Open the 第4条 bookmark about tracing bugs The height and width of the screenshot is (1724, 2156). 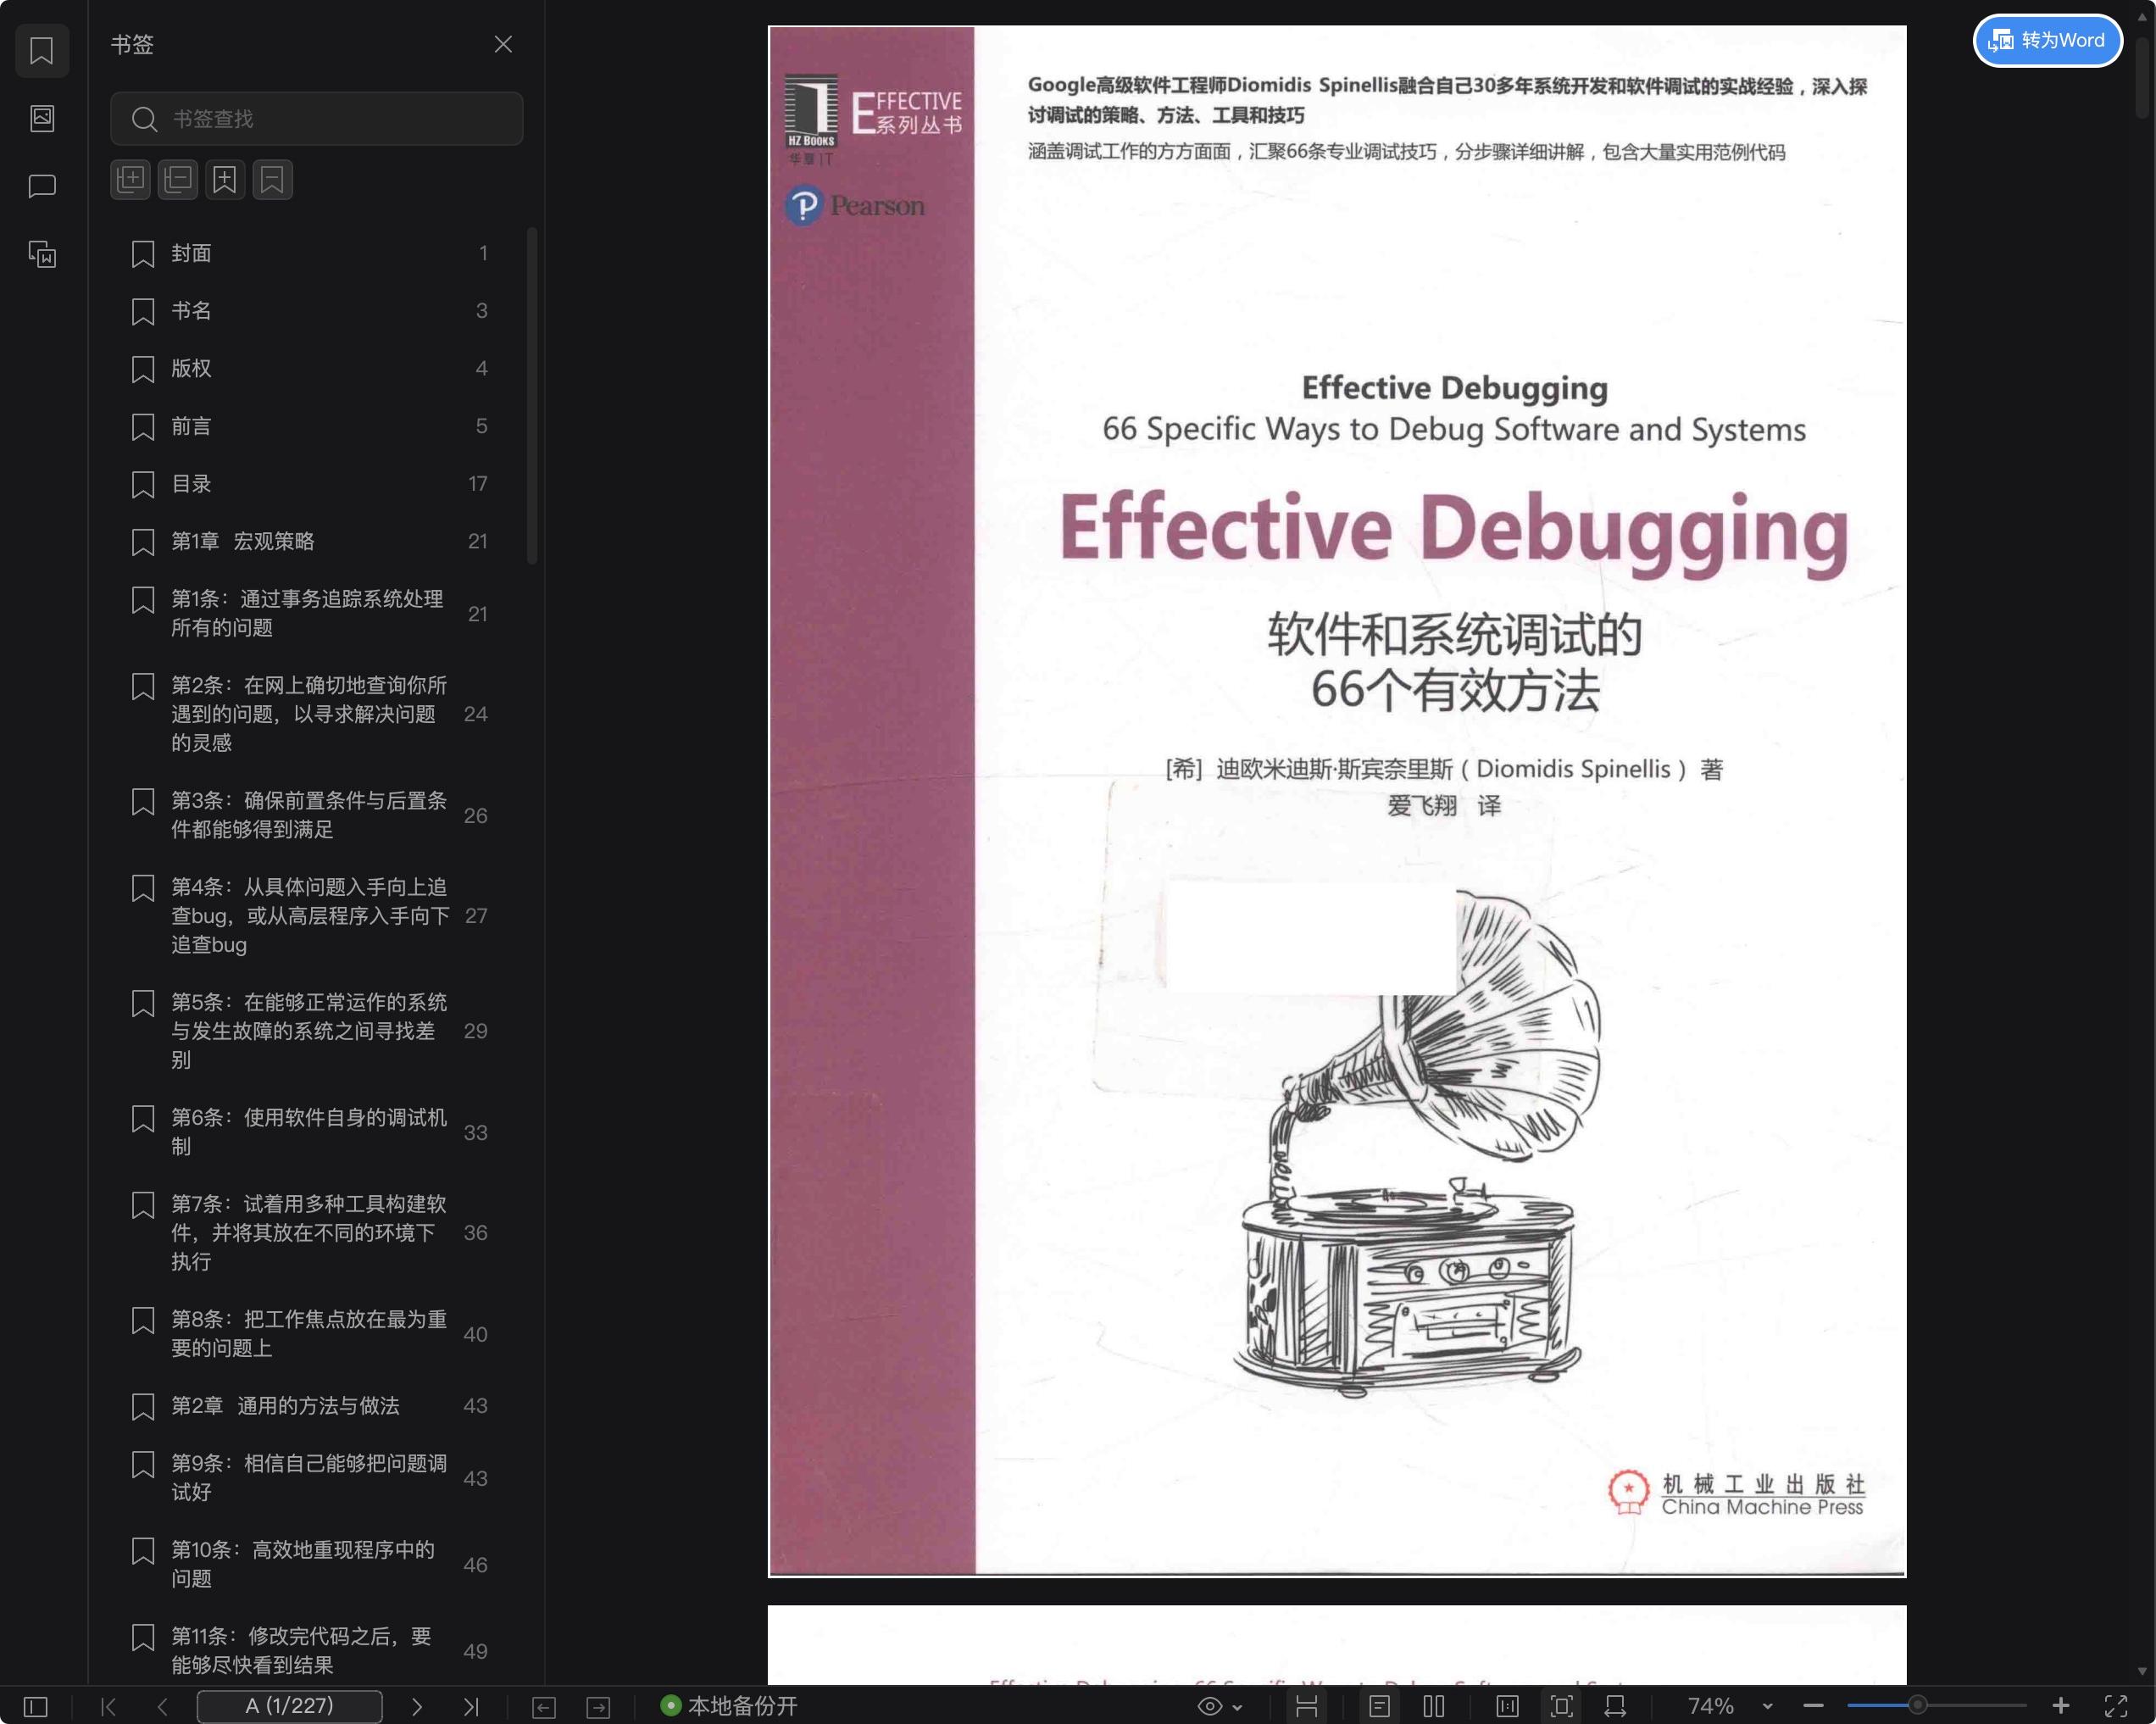pos(311,916)
